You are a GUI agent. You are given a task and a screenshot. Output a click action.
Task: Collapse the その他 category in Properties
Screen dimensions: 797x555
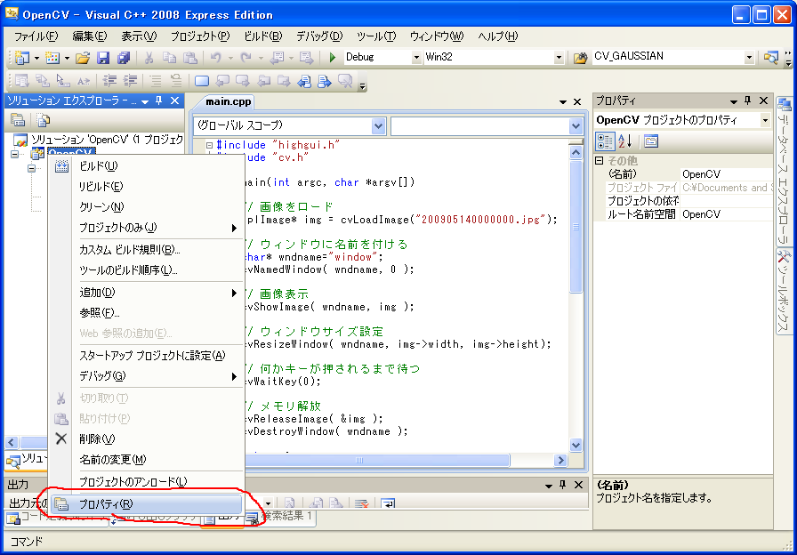point(600,161)
